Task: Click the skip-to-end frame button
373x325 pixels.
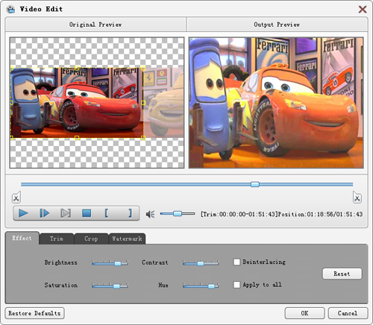Action: [66, 213]
